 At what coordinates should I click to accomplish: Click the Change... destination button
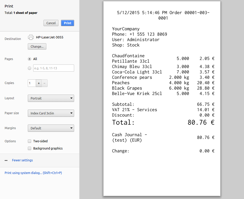click(x=37, y=46)
